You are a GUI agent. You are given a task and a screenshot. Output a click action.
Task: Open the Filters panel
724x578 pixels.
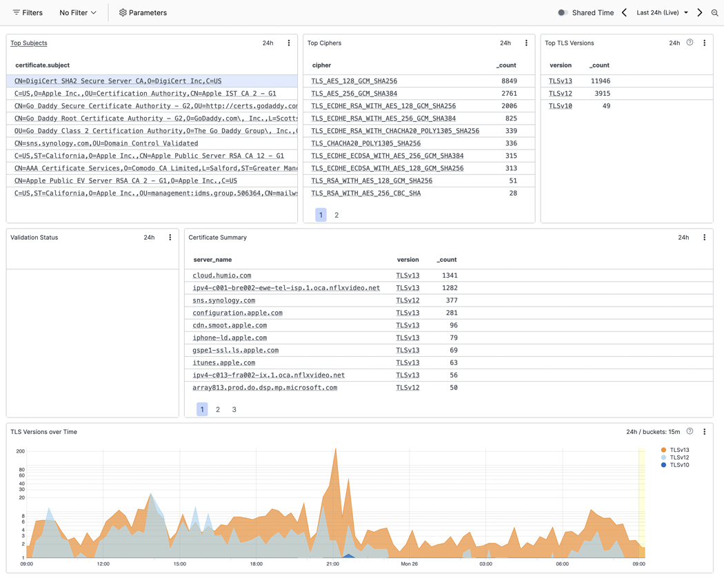pos(28,12)
